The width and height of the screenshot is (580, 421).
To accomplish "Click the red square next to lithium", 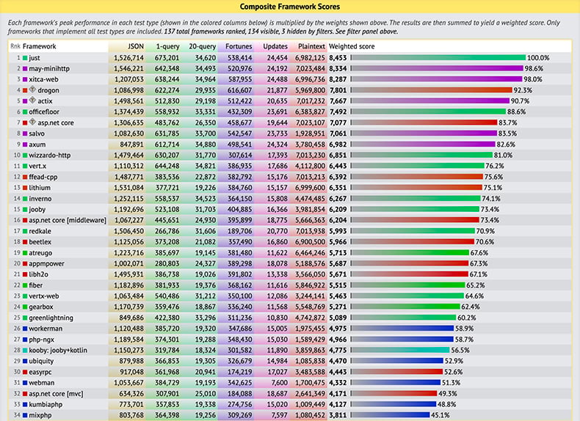I will [25, 188].
